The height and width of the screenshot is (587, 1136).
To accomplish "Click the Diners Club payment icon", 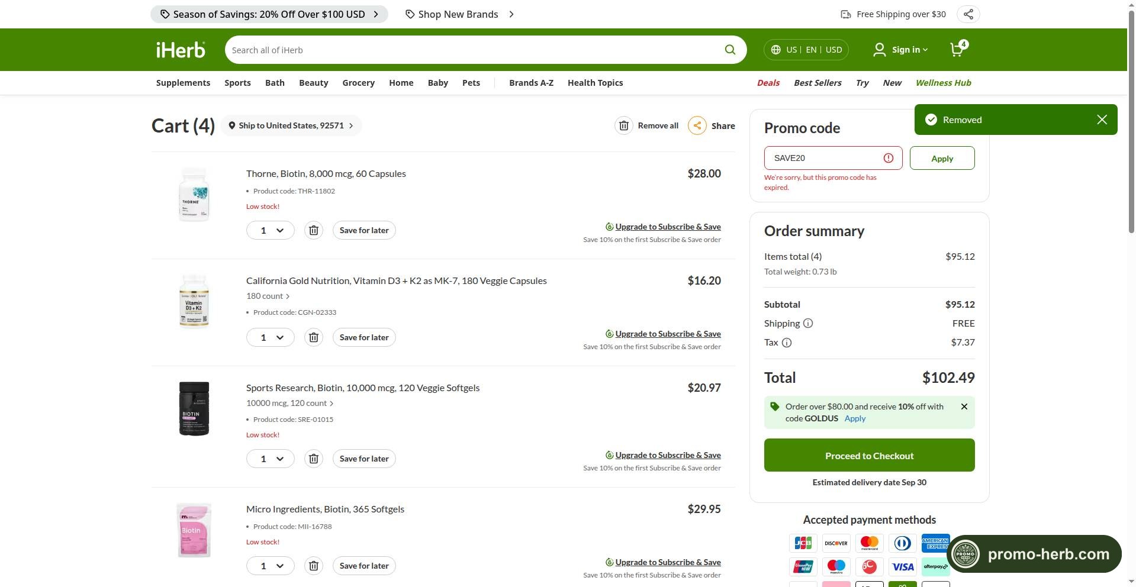I will point(902,543).
